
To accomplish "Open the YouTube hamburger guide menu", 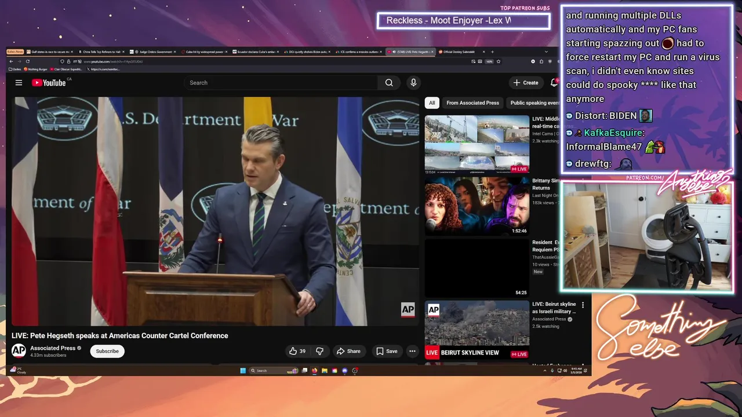I will pos(19,83).
